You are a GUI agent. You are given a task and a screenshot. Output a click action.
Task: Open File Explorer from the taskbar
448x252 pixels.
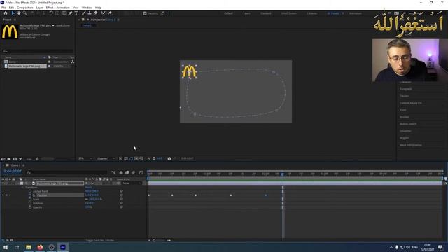pos(29,247)
